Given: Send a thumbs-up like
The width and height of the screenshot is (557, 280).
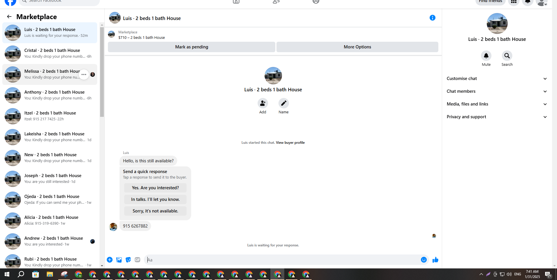Looking at the screenshot, I should (x=435, y=260).
